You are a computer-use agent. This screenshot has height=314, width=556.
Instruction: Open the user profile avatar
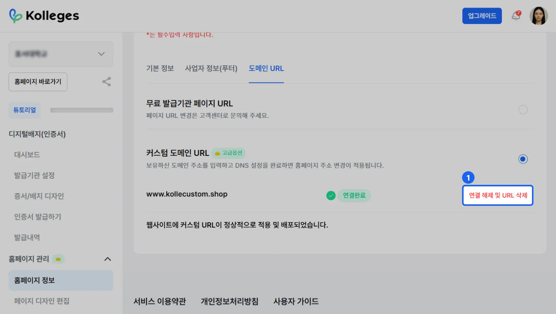[539, 16]
